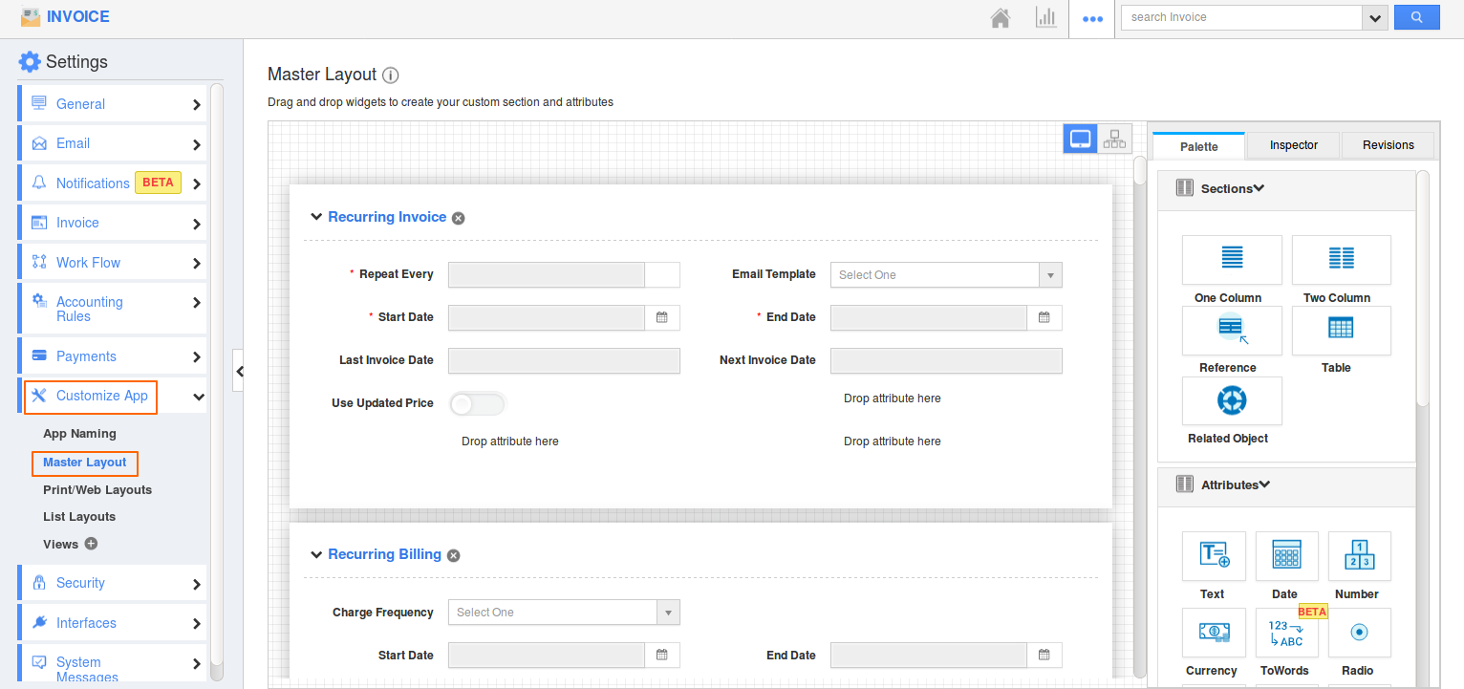Open calendar for Recurring Invoice Start Date

click(662, 317)
